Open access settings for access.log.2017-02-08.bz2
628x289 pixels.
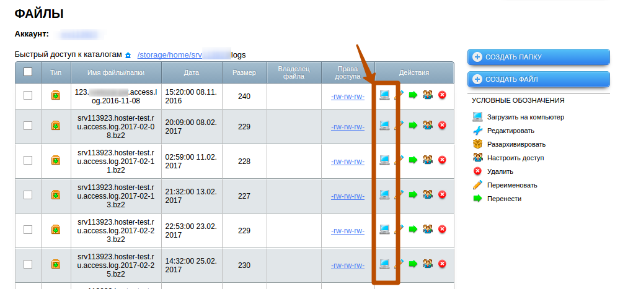(428, 126)
